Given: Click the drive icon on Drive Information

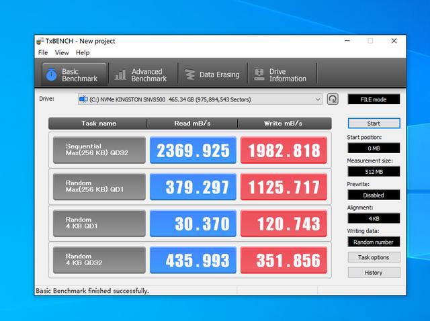Looking at the screenshot, I should click(x=259, y=75).
